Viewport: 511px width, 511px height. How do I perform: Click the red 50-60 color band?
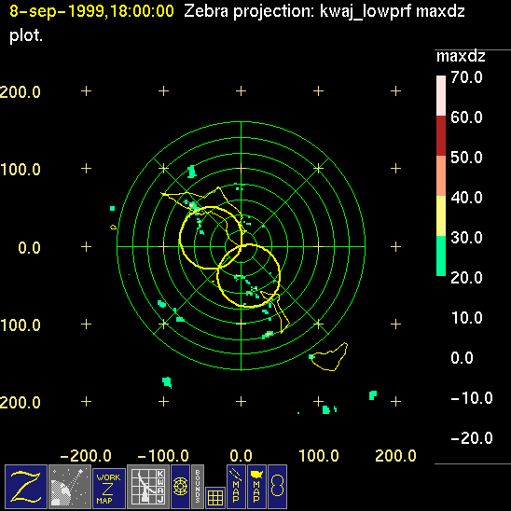441,135
